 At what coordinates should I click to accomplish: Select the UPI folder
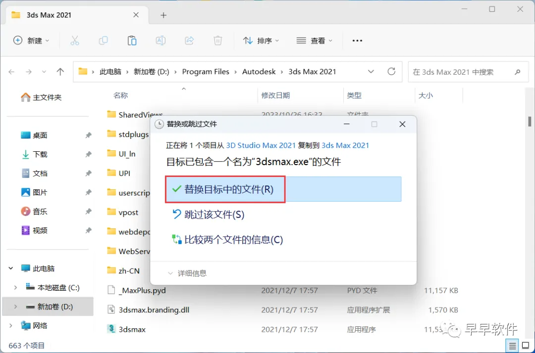click(119, 173)
